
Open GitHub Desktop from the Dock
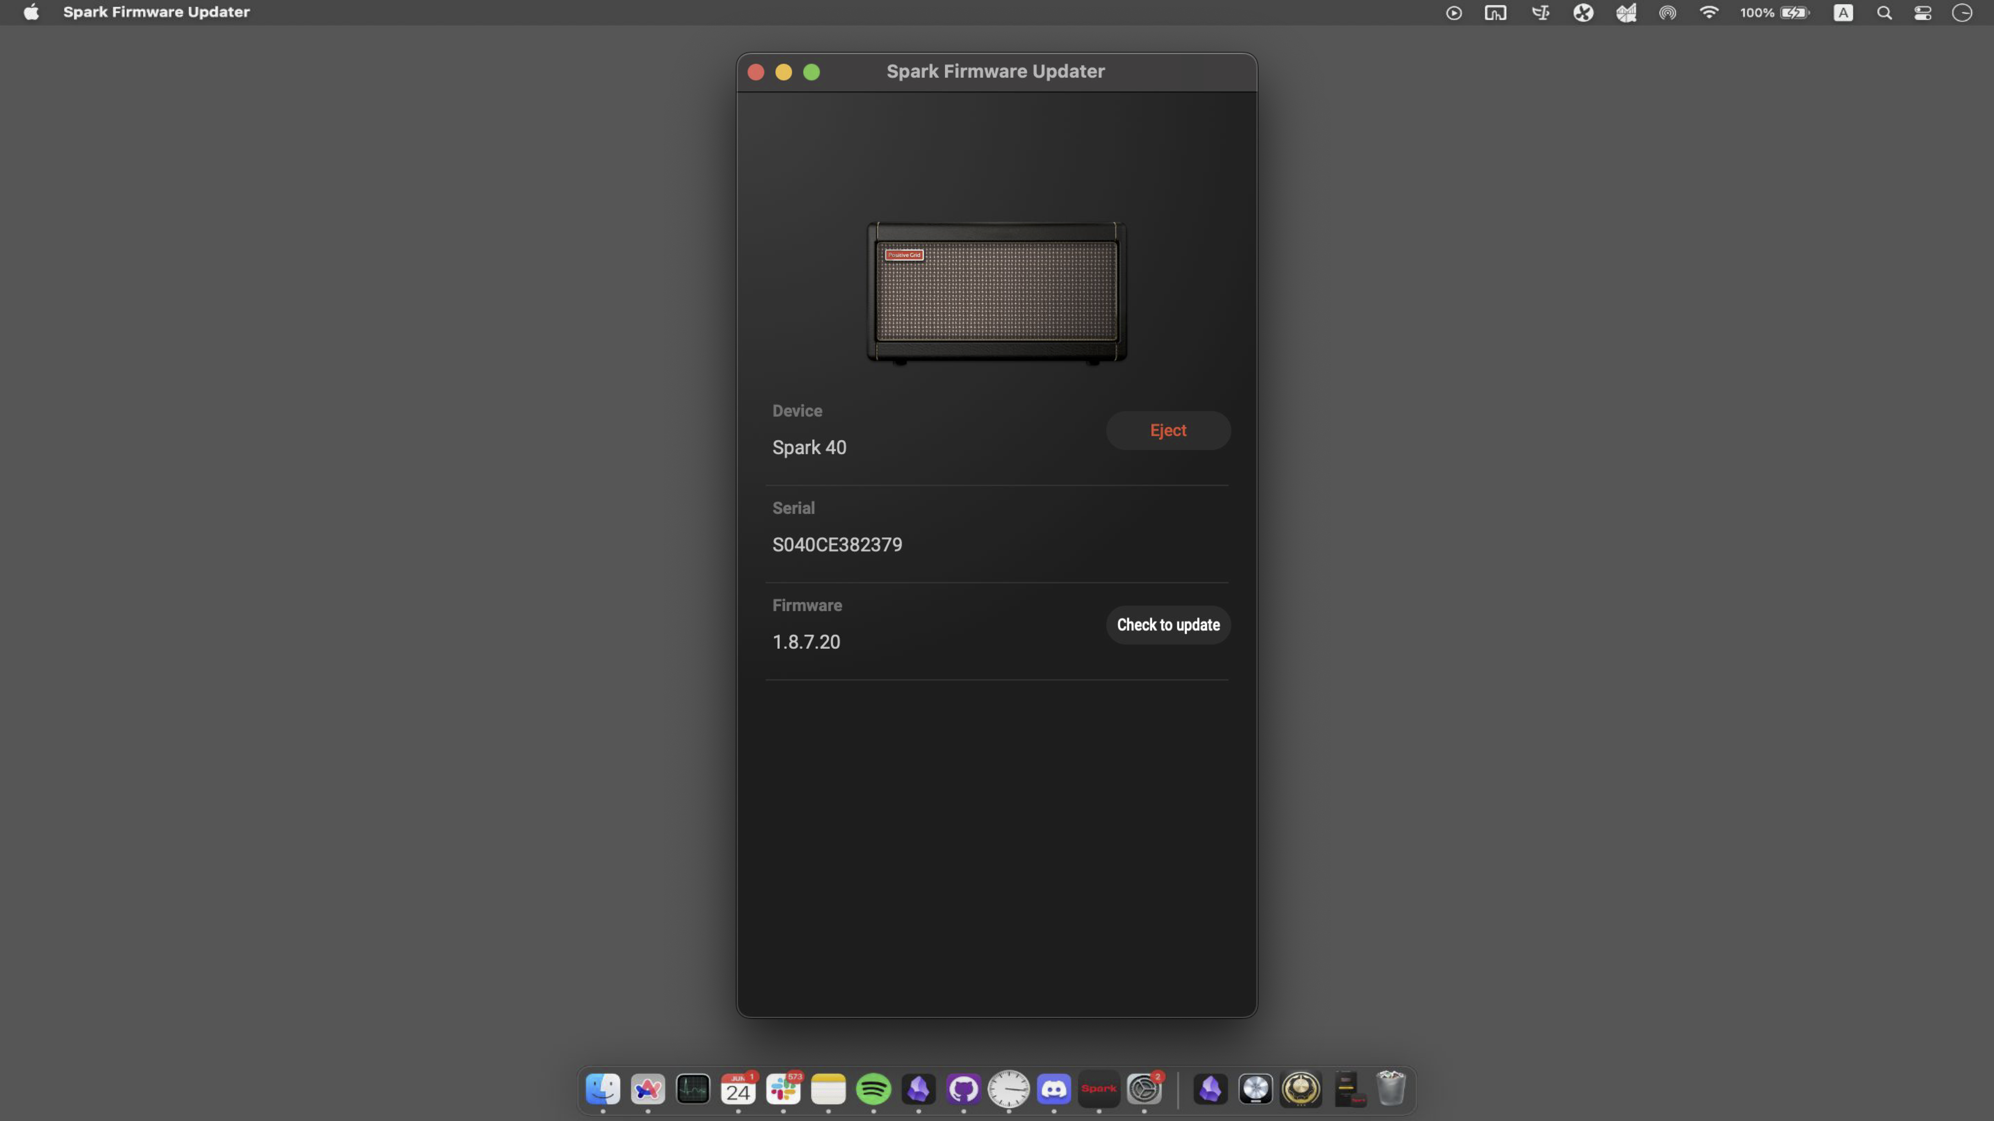point(964,1089)
